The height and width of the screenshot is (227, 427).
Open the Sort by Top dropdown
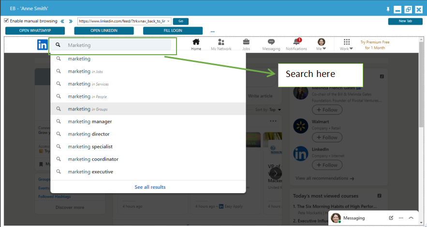[x=268, y=109]
